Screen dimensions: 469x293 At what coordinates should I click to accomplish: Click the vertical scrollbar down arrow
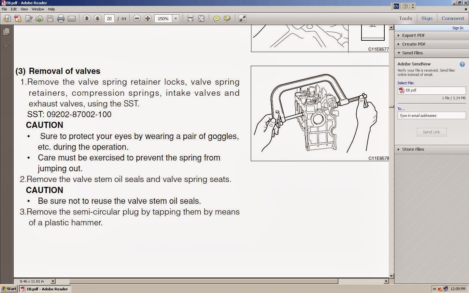click(391, 276)
